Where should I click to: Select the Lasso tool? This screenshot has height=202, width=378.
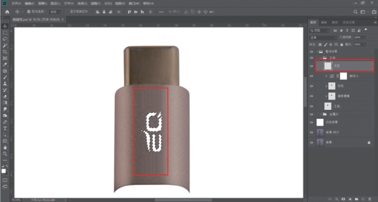tap(5, 39)
